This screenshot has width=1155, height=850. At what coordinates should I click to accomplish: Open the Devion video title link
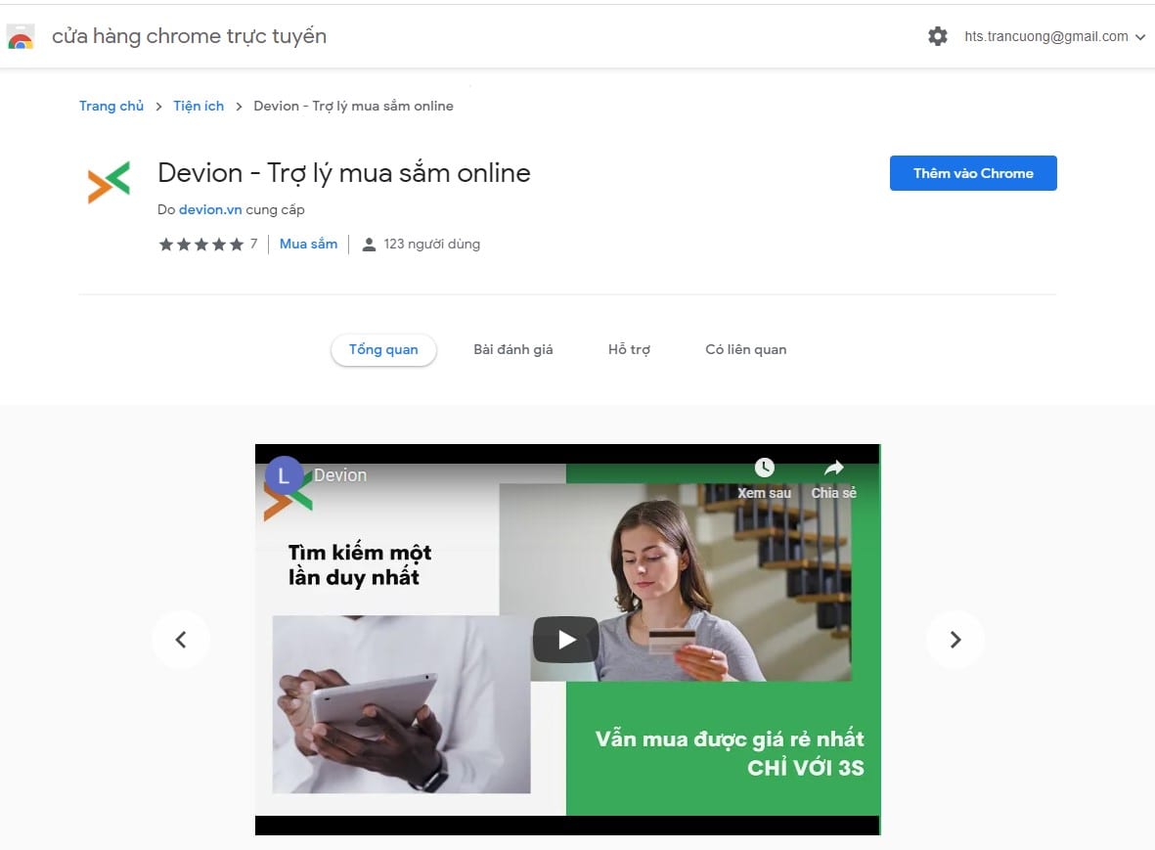340,475
